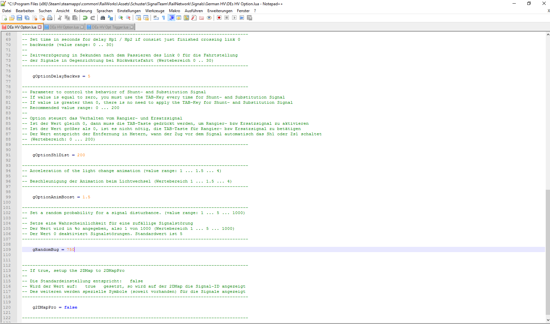Viewport: 550px width, 324px height.
Task: Open the Bearbeiten menu
Action: point(25,11)
